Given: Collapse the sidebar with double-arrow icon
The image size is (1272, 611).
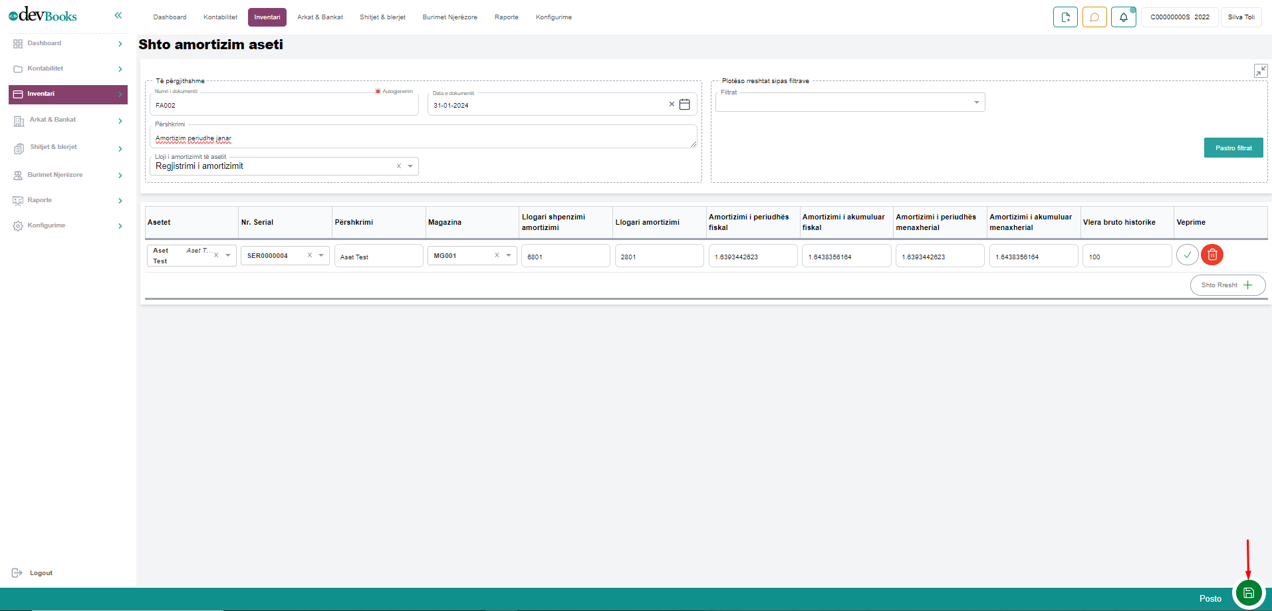Looking at the screenshot, I should [118, 15].
